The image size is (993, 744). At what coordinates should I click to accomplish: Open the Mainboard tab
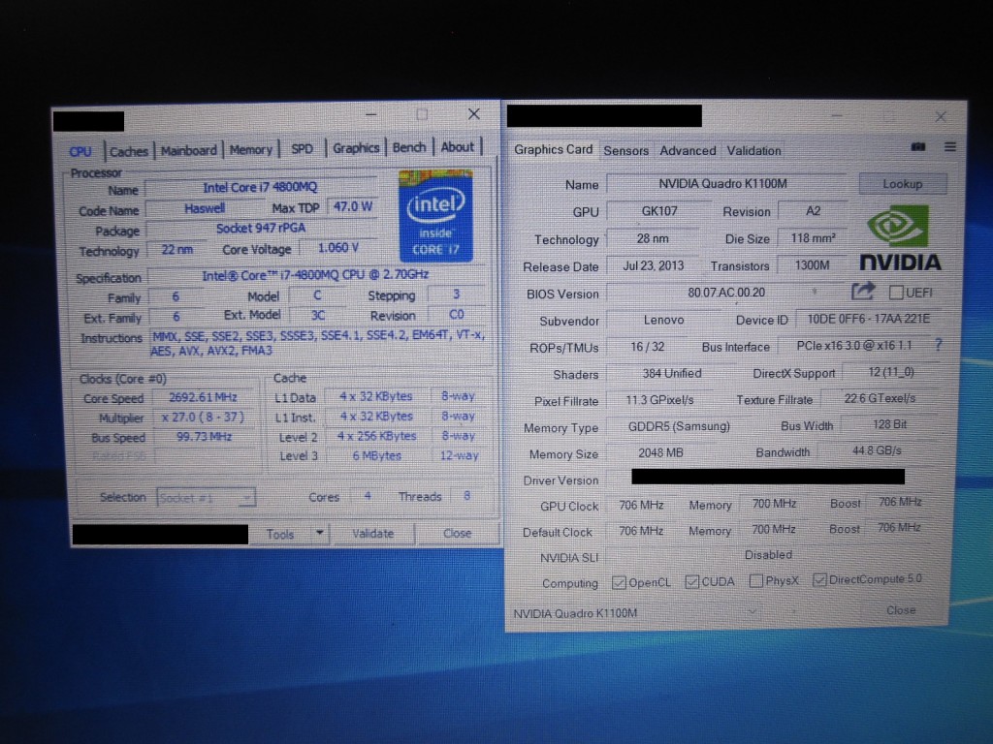pyautogui.click(x=188, y=150)
